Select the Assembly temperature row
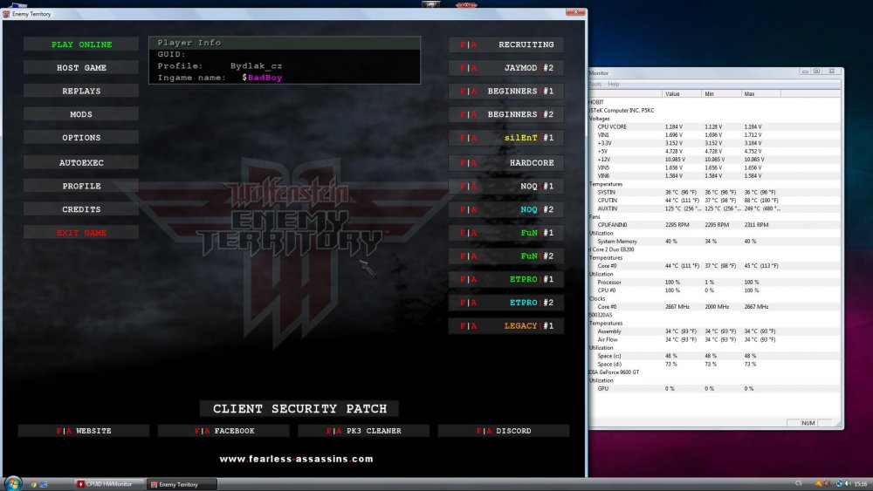 (715, 331)
